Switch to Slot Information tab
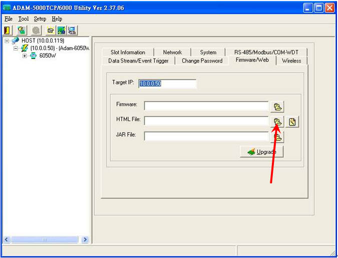Viewport: 338px width, 258px height. (x=128, y=52)
